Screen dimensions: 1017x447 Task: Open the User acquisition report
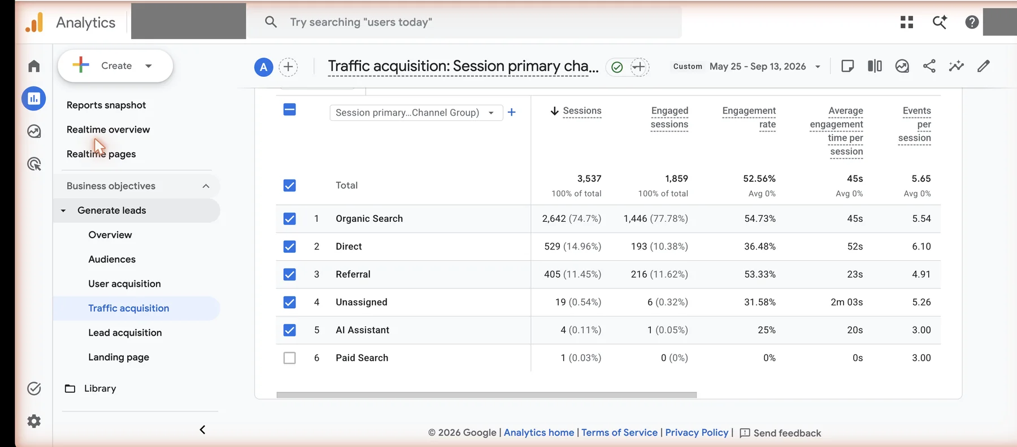124,284
